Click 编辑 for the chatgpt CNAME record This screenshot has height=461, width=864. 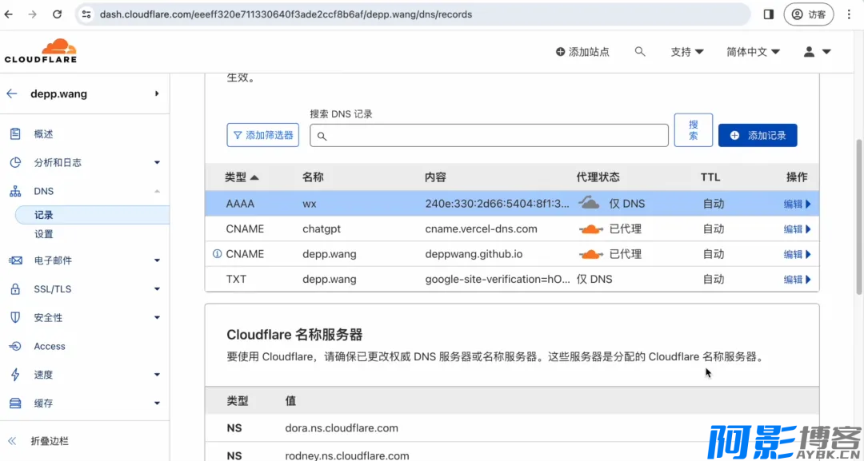click(x=798, y=229)
